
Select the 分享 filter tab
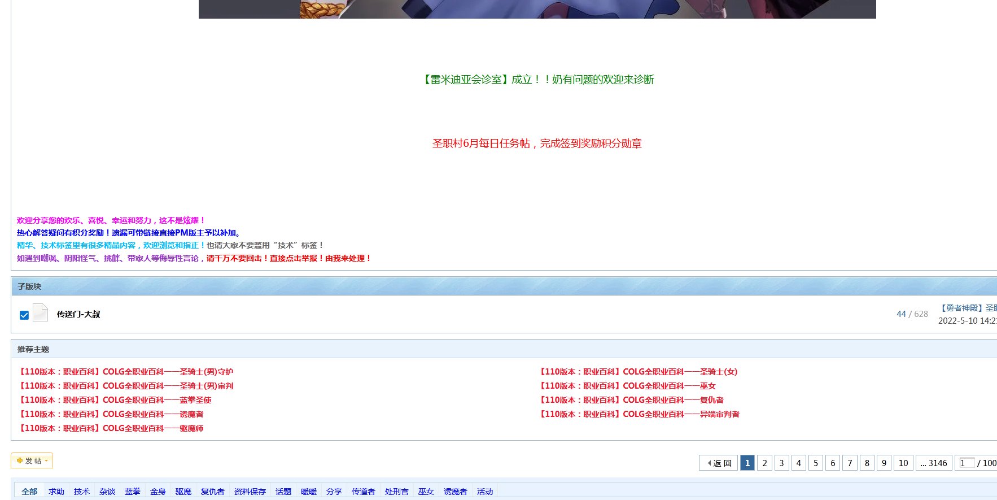tap(334, 492)
